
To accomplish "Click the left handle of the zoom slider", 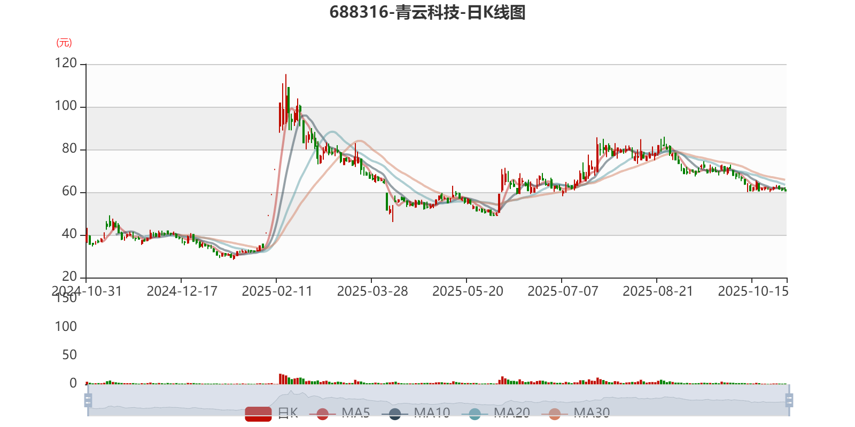I will (88, 400).
